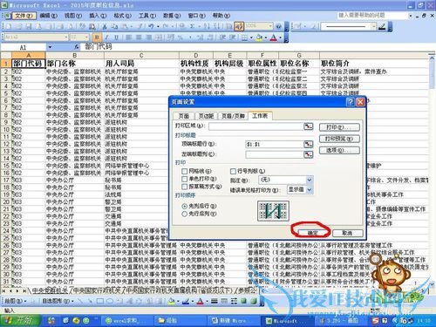
Task: Click the highlighted Drawing toolbar toggle icon
Action: pyautogui.click(x=239, y=26)
